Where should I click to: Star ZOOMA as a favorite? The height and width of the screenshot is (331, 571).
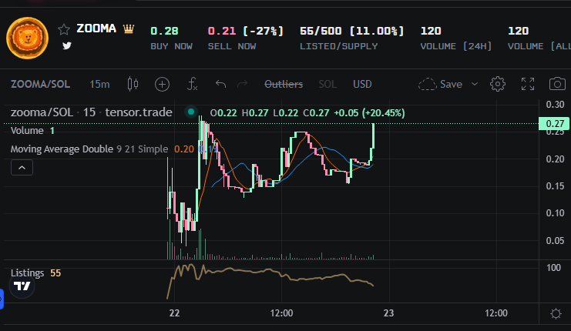pos(64,29)
